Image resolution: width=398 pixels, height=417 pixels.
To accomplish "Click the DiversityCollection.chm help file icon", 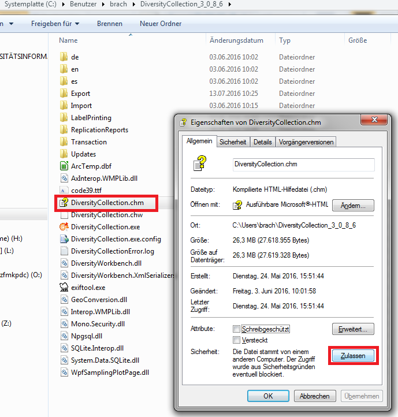I will (64, 203).
